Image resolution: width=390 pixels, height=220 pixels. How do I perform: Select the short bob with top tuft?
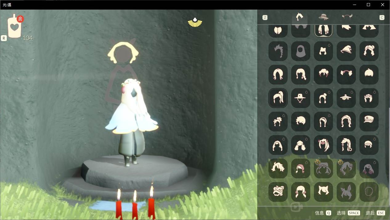click(369, 75)
